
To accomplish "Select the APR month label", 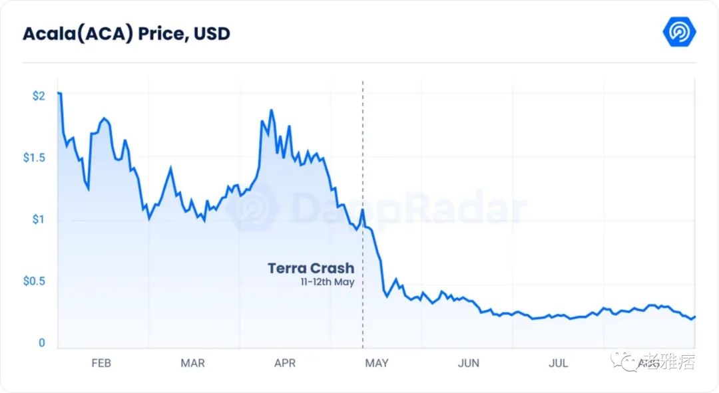I will point(285,363).
